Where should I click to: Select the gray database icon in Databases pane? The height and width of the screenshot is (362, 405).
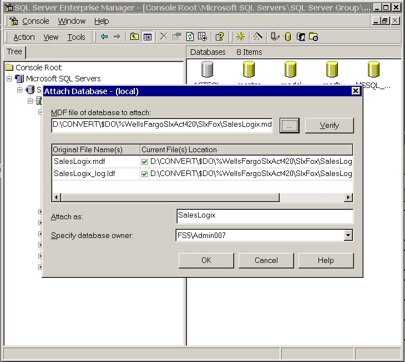coord(207,69)
